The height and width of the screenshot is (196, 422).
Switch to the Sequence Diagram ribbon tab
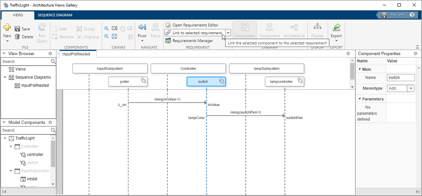55,15
